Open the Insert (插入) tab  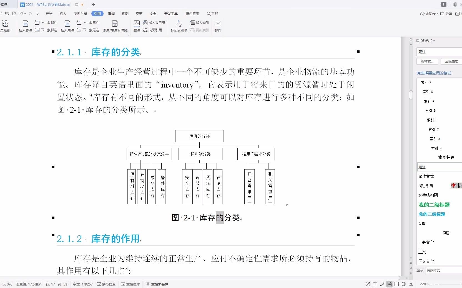(x=63, y=14)
